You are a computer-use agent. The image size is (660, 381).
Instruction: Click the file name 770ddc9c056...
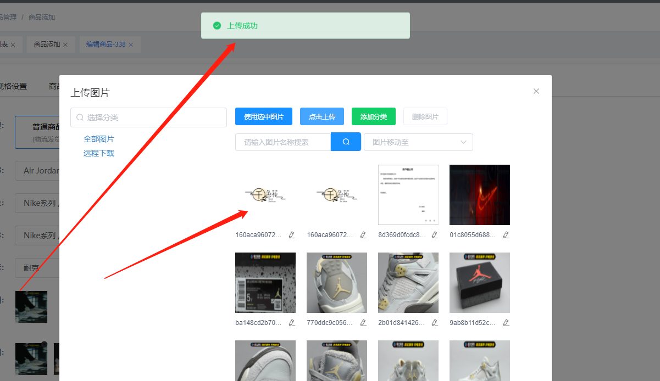click(330, 323)
